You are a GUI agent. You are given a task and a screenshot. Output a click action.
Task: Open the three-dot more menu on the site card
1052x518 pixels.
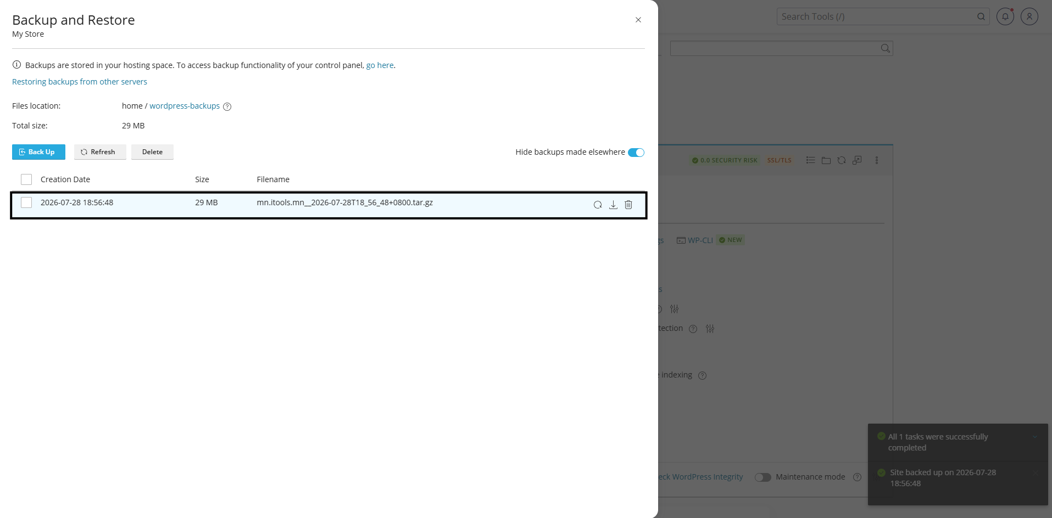[877, 160]
